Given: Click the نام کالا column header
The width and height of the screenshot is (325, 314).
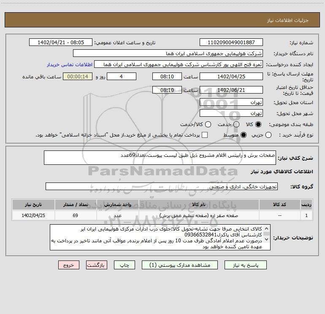Looking at the screenshot, I should 198,205.
